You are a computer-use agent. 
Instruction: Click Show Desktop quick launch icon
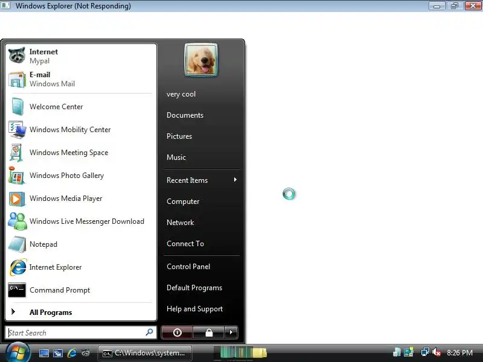[x=43, y=353]
